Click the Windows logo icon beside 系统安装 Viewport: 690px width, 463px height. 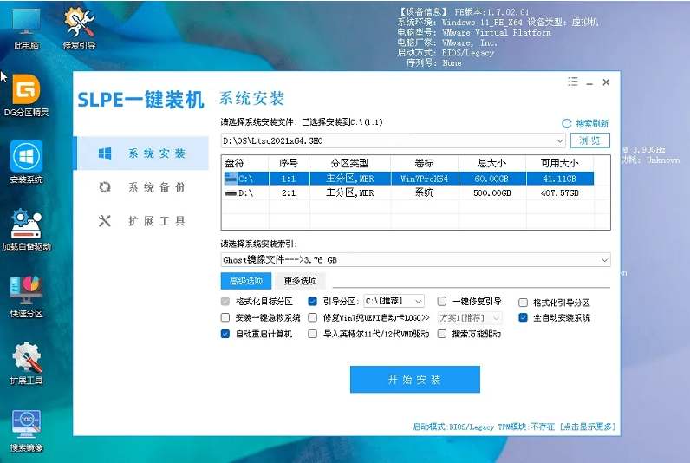tap(105, 153)
